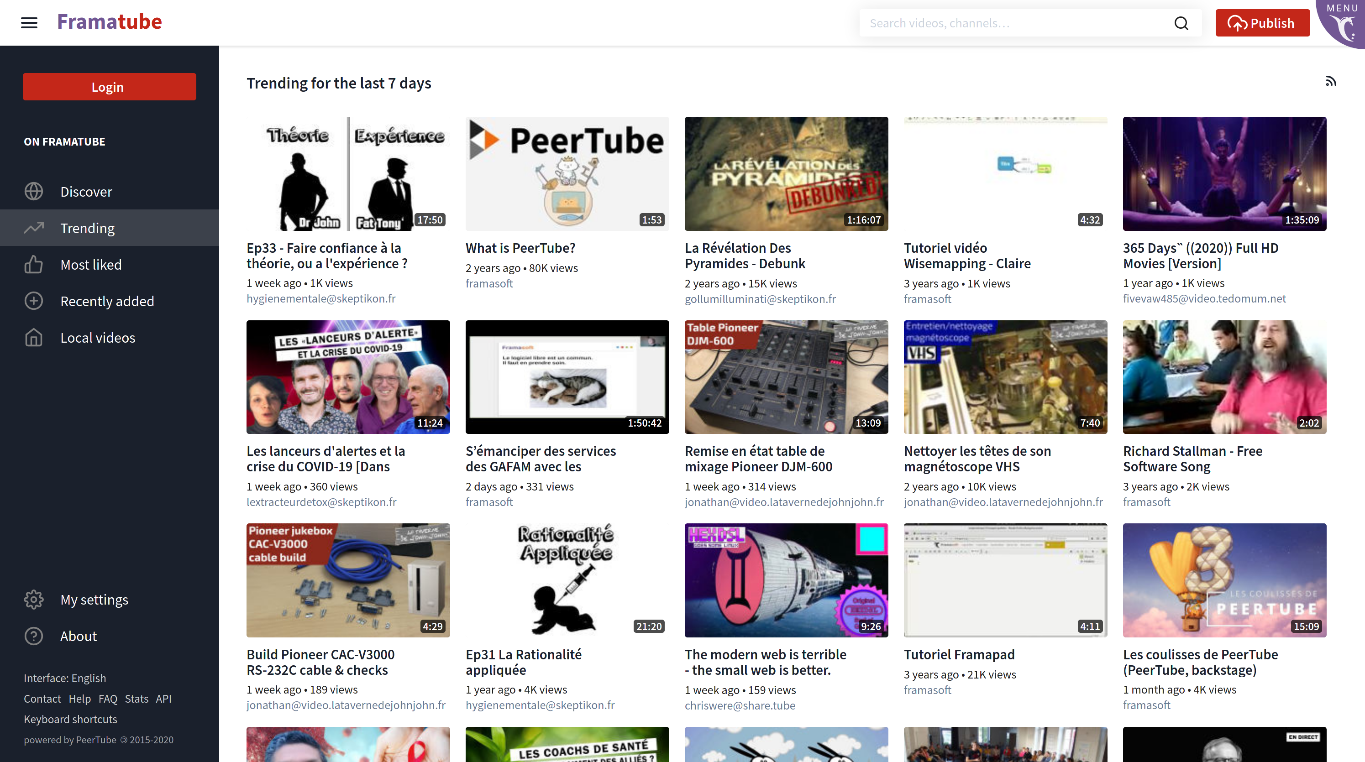Click My settings gear option
The width and height of the screenshot is (1365, 762).
tap(94, 599)
